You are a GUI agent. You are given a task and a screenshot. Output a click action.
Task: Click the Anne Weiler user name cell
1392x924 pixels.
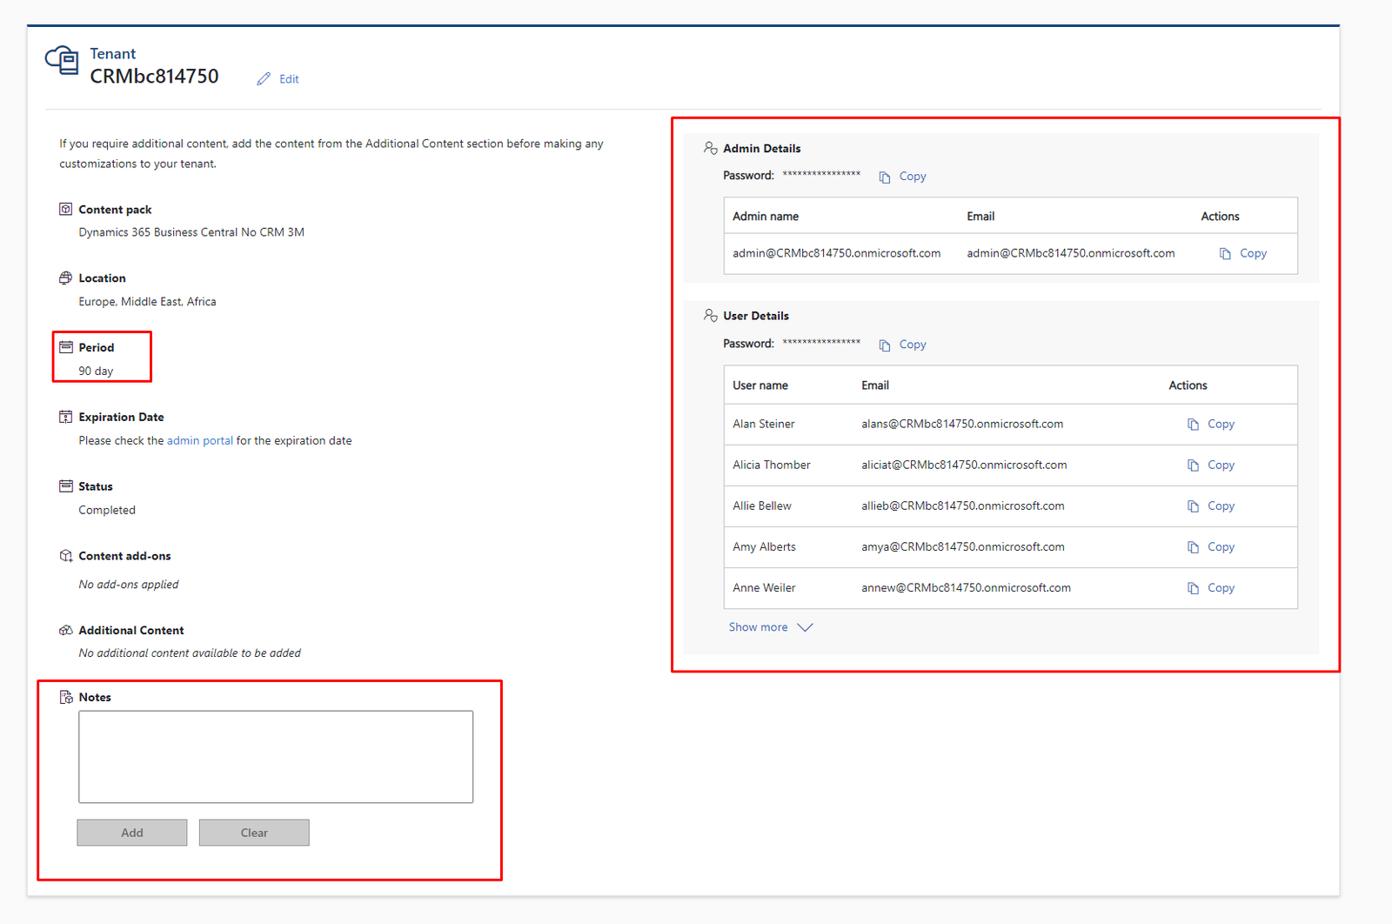pyautogui.click(x=764, y=587)
